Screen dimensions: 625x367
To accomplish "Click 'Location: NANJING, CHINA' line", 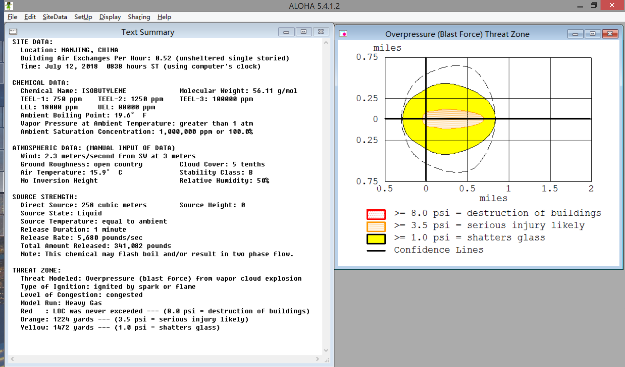I will click(69, 50).
